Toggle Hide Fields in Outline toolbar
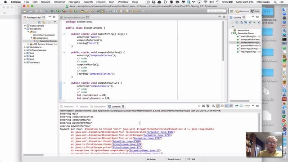Image resolution: width=288 pixels, height=162 pixels. 246,22
